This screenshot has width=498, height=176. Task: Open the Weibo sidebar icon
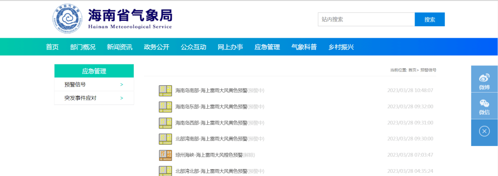pos(484,79)
